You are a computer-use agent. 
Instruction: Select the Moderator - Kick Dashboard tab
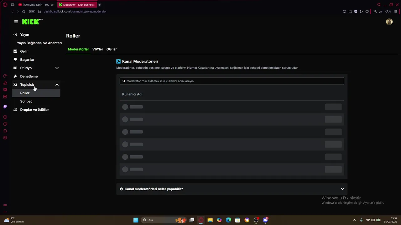(77, 5)
